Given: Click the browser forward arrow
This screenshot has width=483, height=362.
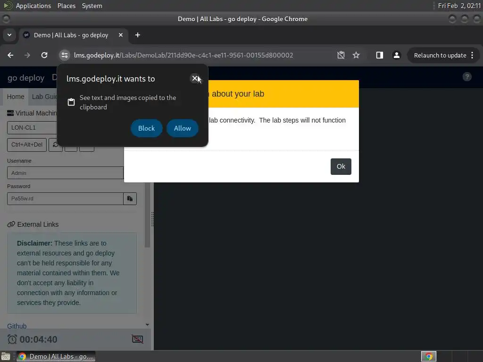Looking at the screenshot, I should pyautogui.click(x=27, y=55).
